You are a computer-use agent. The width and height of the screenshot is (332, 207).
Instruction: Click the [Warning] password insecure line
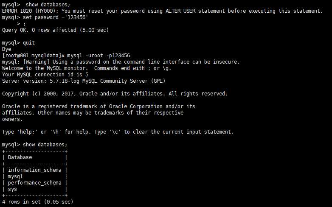(x=121, y=62)
